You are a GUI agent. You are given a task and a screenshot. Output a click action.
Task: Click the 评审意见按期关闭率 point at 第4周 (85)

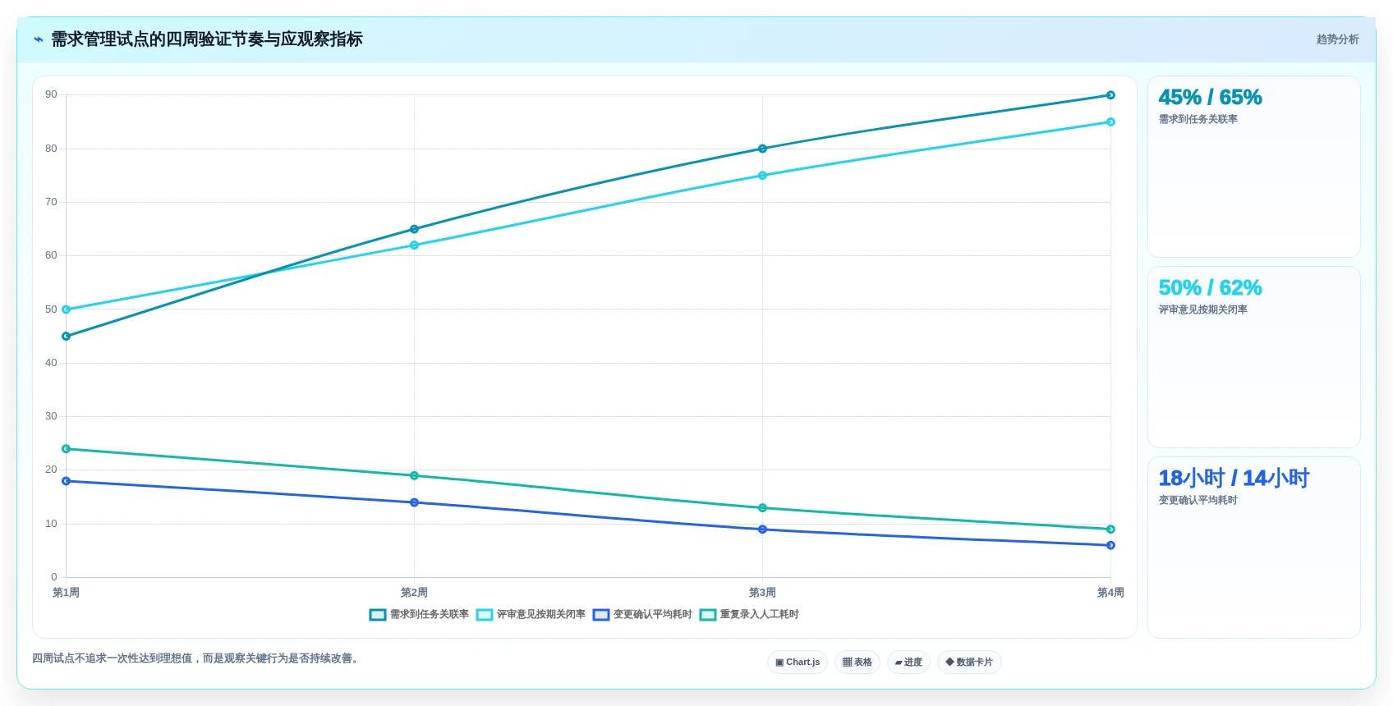click(x=1110, y=122)
